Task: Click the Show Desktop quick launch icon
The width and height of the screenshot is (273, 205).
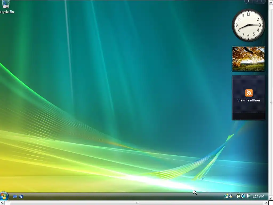Action: 15,196
